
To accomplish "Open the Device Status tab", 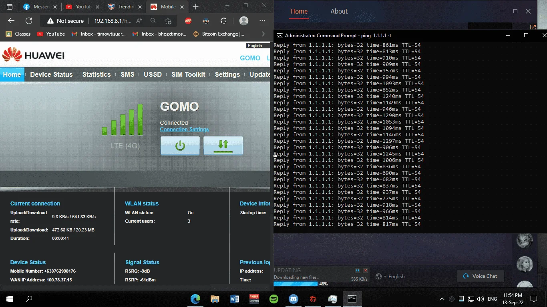I will pyautogui.click(x=51, y=74).
